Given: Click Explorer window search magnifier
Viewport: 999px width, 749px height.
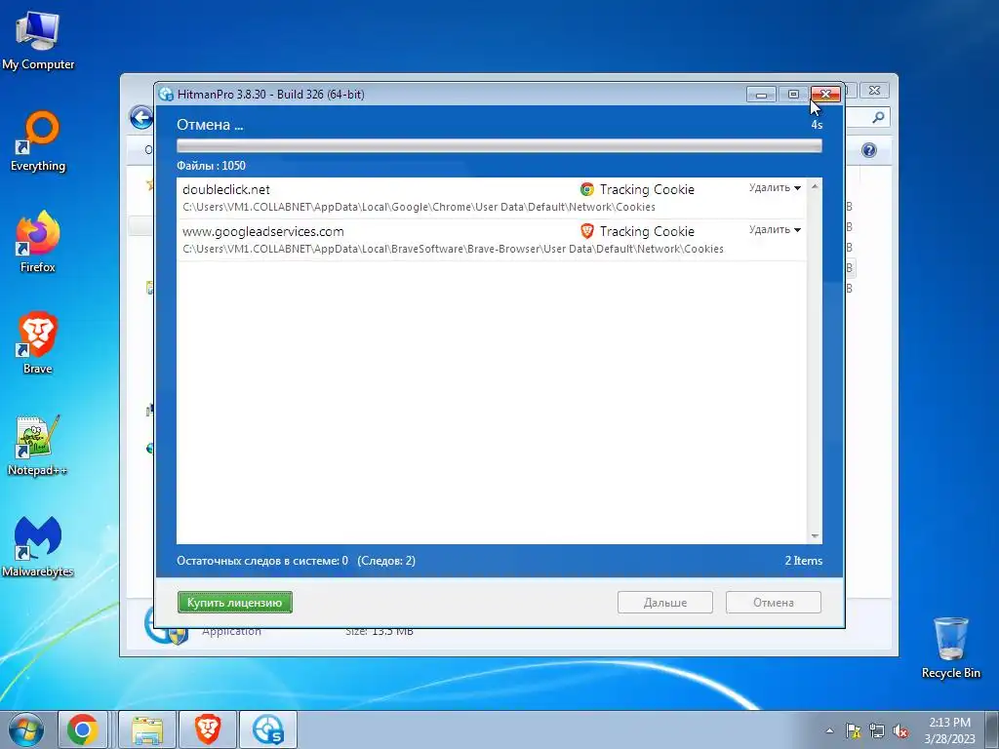Looking at the screenshot, I should click(x=878, y=117).
